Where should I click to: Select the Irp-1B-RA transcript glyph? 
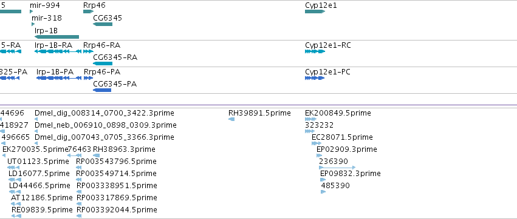click(x=58, y=51)
